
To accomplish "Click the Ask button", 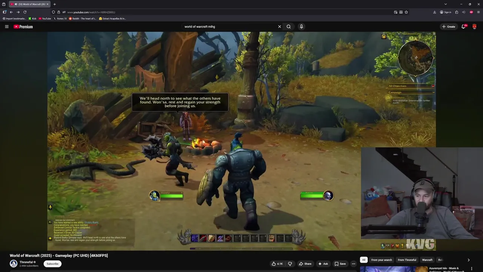I will pyautogui.click(x=323, y=264).
